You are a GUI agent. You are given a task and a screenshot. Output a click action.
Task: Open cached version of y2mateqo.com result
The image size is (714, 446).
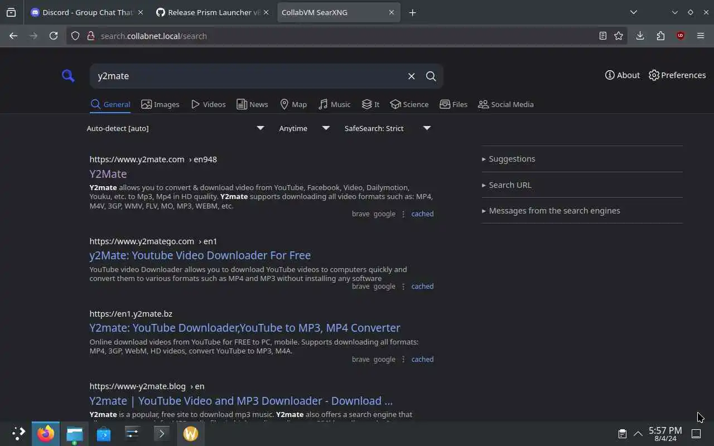(x=422, y=287)
